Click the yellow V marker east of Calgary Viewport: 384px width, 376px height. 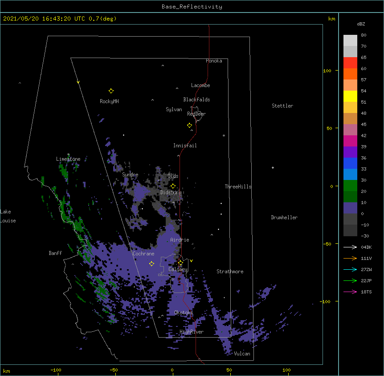(191, 261)
